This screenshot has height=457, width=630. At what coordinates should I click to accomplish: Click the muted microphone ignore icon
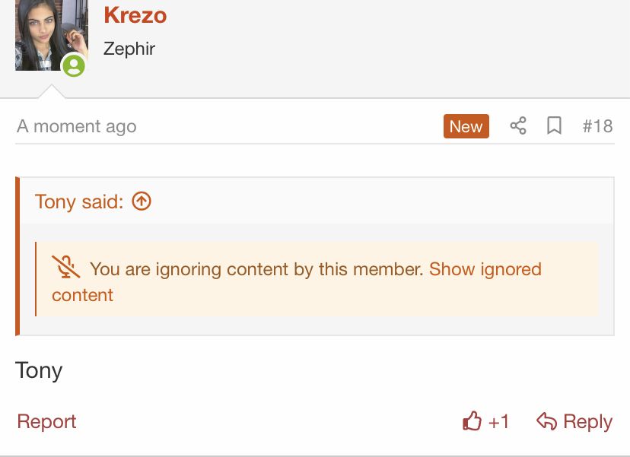click(66, 268)
